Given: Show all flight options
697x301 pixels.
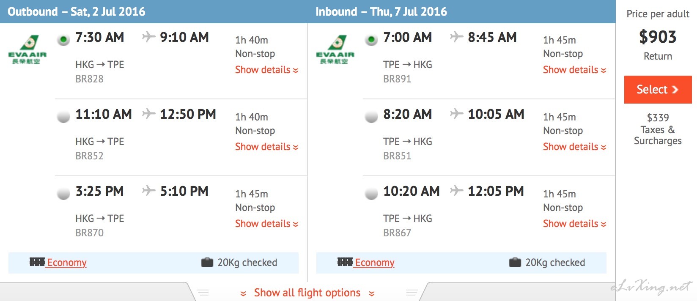Looking at the screenshot, I should [307, 293].
